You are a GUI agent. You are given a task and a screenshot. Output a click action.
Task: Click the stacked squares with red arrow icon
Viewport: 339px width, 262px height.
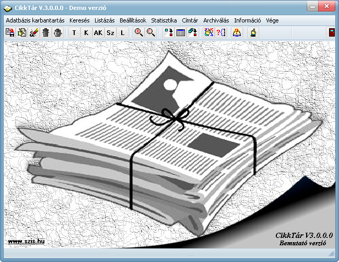coord(192,33)
